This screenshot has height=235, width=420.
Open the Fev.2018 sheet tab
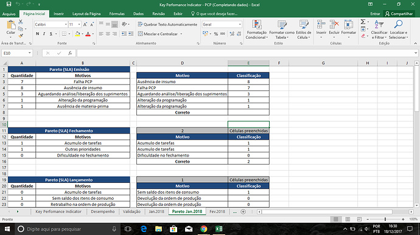click(x=217, y=211)
